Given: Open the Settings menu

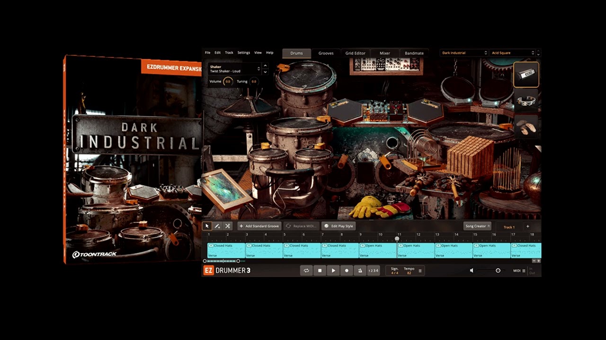Looking at the screenshot, I should click(x=243, y=53).
